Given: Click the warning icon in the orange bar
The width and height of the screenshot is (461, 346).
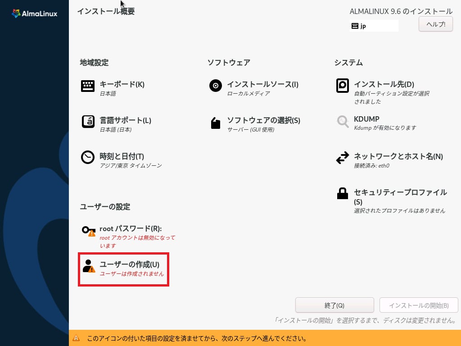Looking at the screenshot, I should pos(77,338).
